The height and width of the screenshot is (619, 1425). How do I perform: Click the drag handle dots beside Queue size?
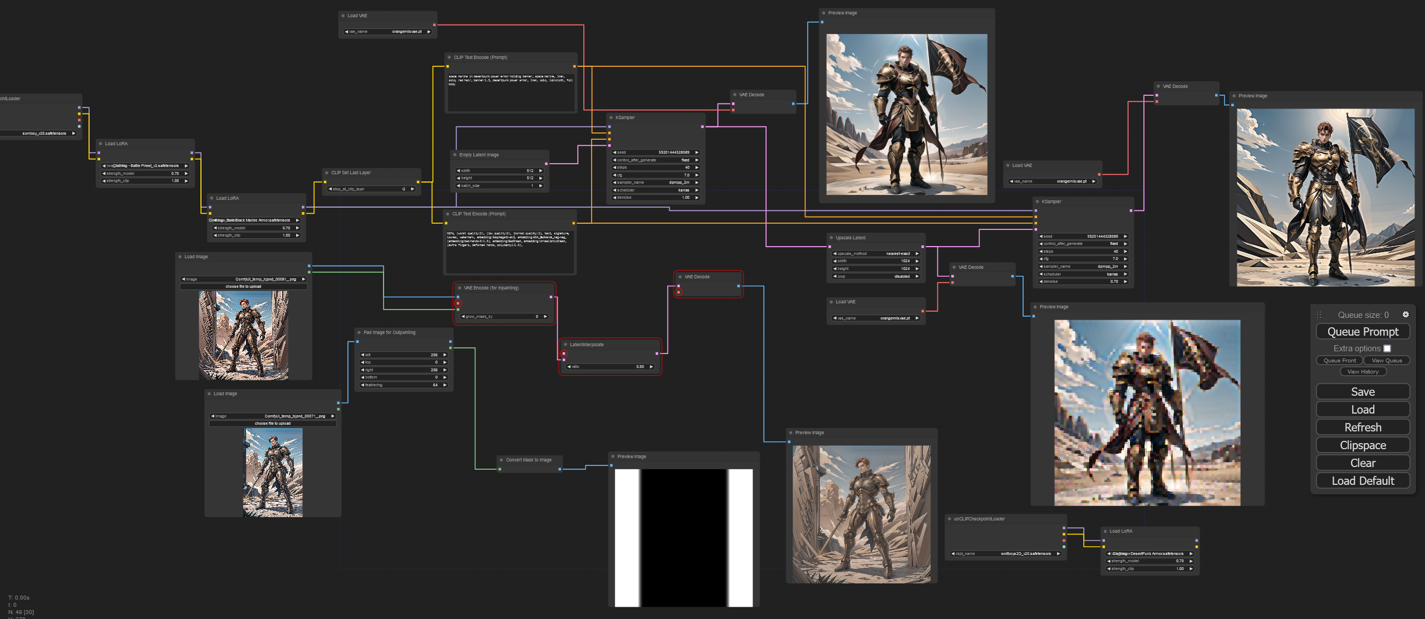click(x=1319, y=315)
